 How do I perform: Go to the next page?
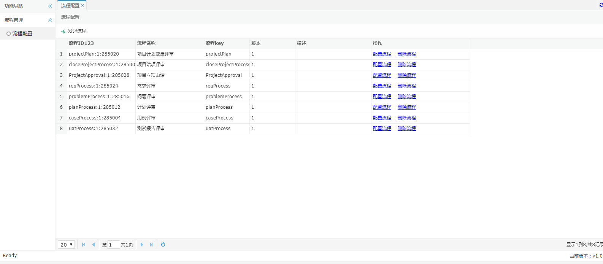[x=142, y=245]
